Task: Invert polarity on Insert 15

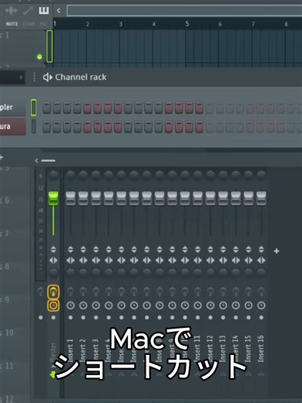Action: click(x=249, y=250)
